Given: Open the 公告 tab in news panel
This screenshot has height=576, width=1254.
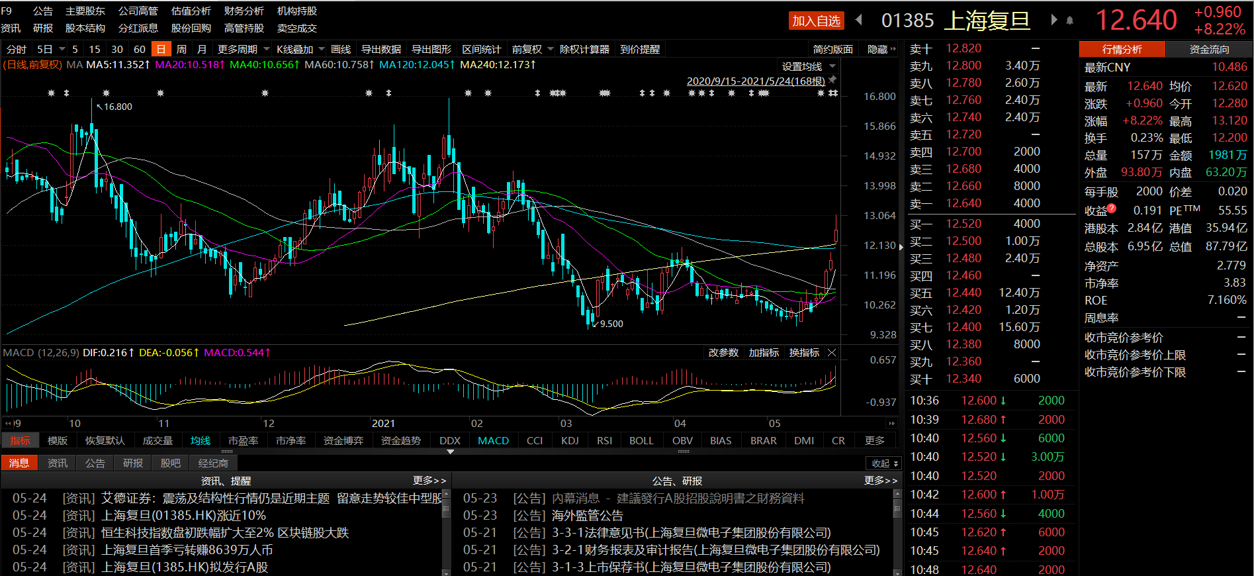Looking at the screenshot, I should point(95,463).
